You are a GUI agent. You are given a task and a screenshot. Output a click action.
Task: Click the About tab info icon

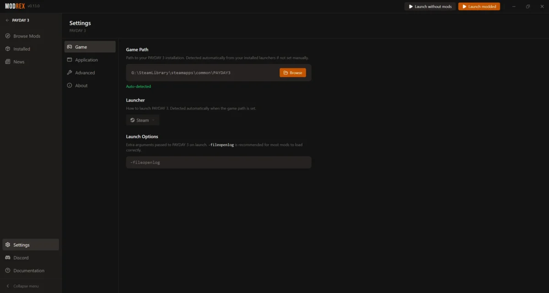click(x=70, y=85)
